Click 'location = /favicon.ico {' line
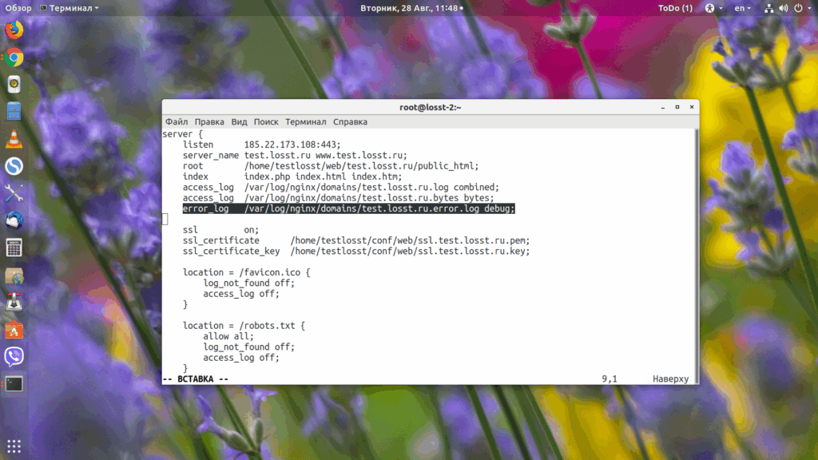 [246, 272]
